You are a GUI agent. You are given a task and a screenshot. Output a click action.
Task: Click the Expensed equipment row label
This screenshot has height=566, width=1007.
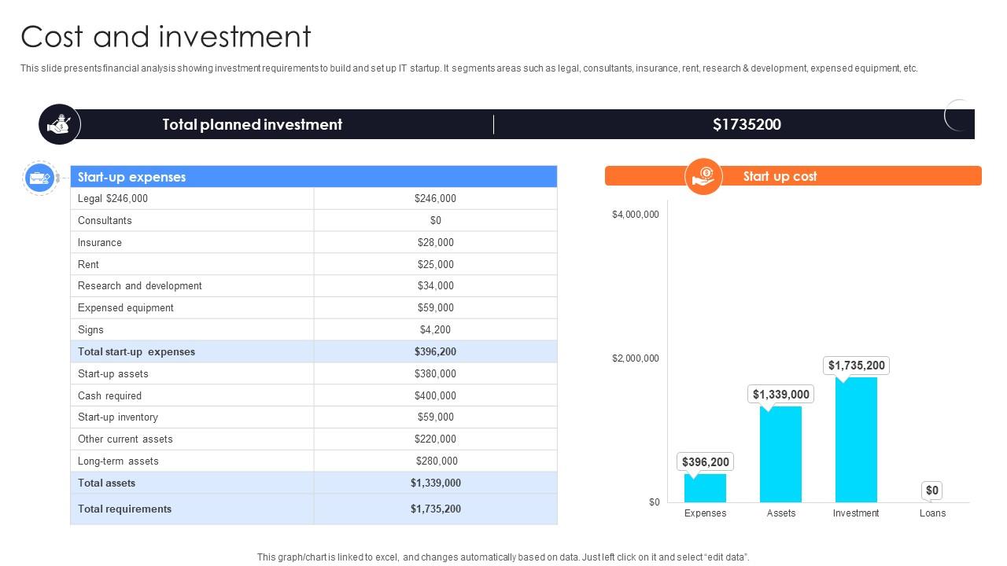point(126,308)
